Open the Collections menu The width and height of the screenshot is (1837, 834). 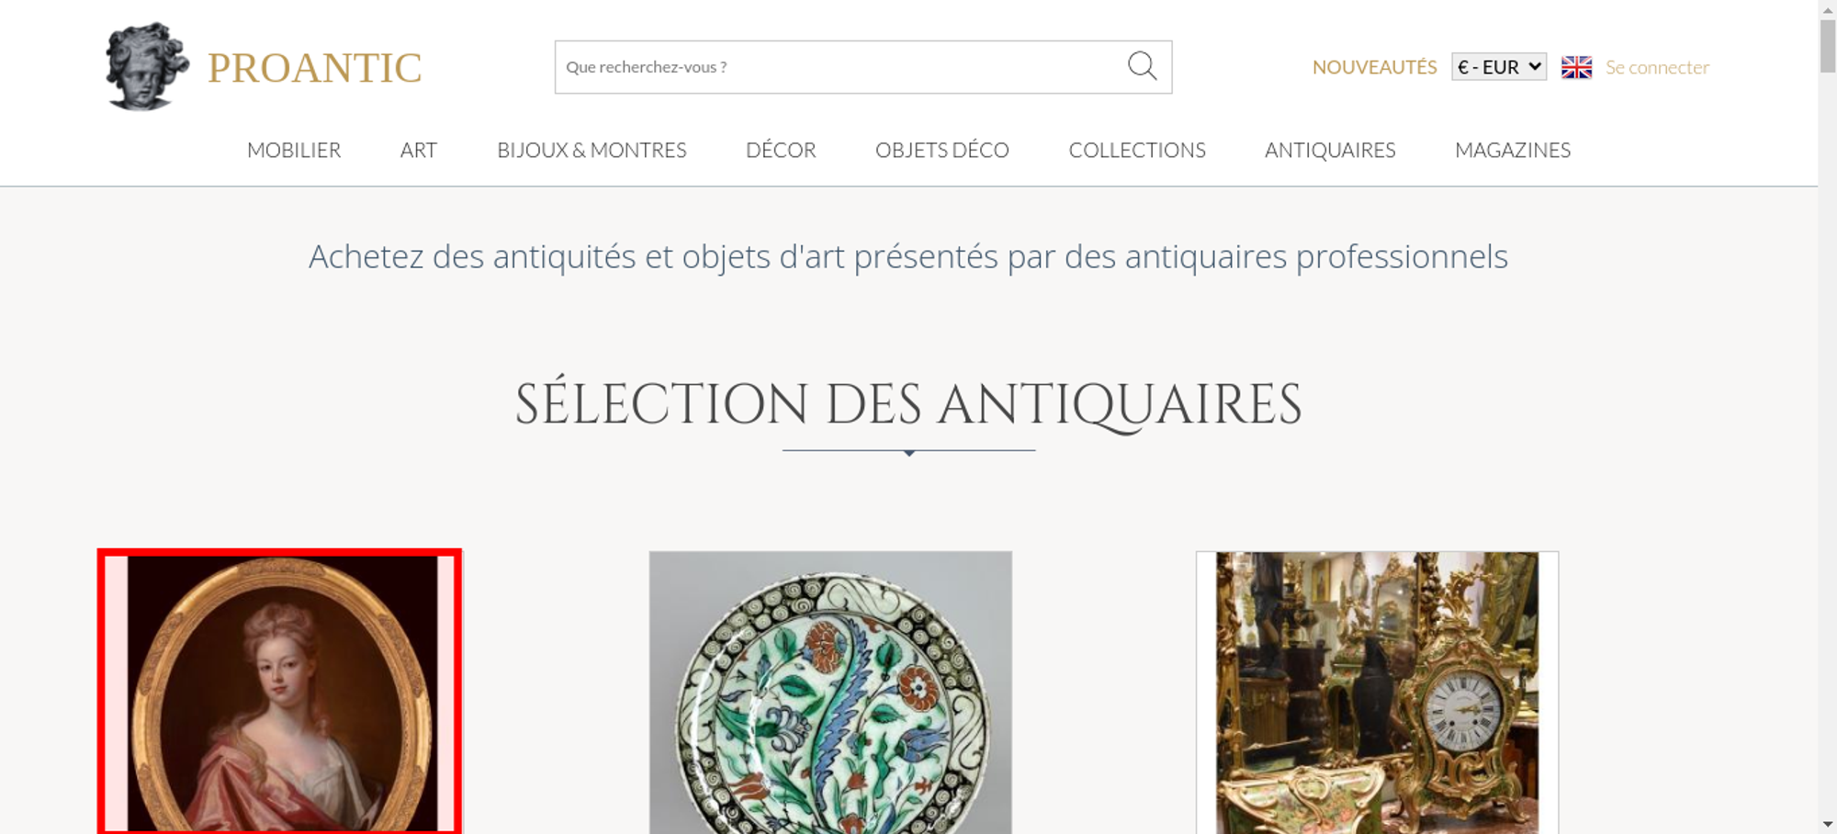[x=1137, y=150]
